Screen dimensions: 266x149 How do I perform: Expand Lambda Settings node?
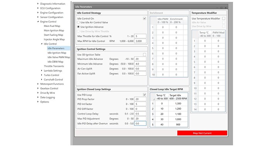[42, 70]
